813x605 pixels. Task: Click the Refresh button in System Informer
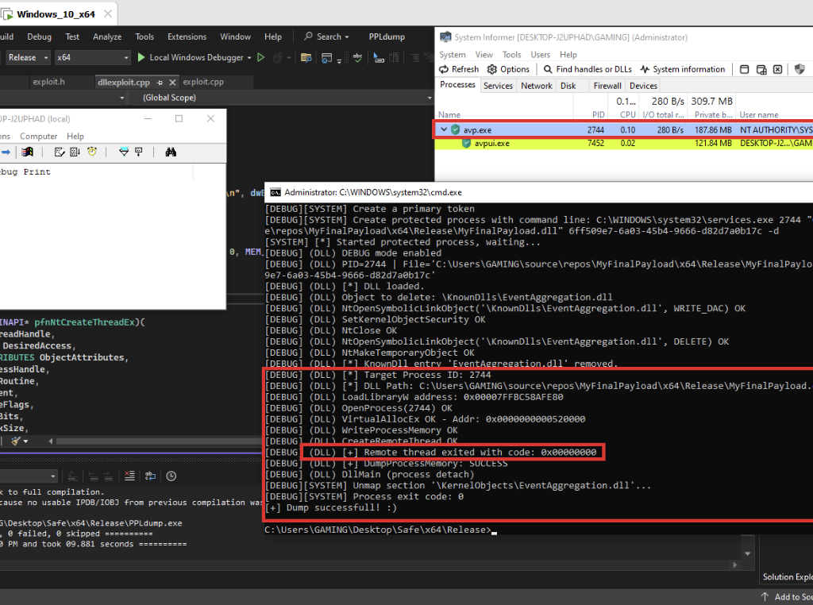click(x=460, y=69)
